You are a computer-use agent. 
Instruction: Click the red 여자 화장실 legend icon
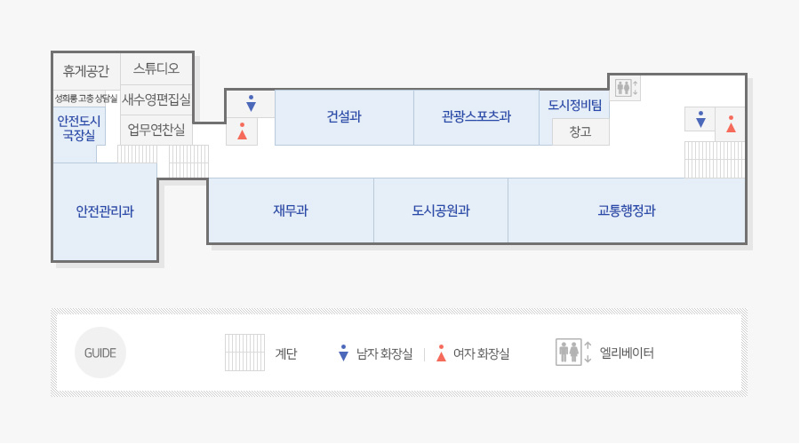(x=441, y=353)
